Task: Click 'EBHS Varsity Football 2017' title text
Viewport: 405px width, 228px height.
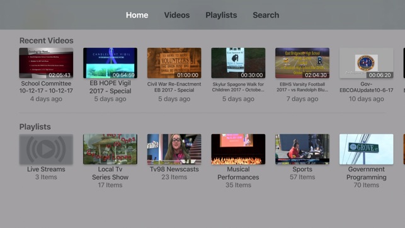Action: click(x=302, y=87)
